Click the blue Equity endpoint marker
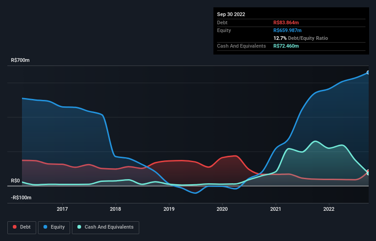Image resolution: width=376 pixels, height=241 pixels. point(368,72)
